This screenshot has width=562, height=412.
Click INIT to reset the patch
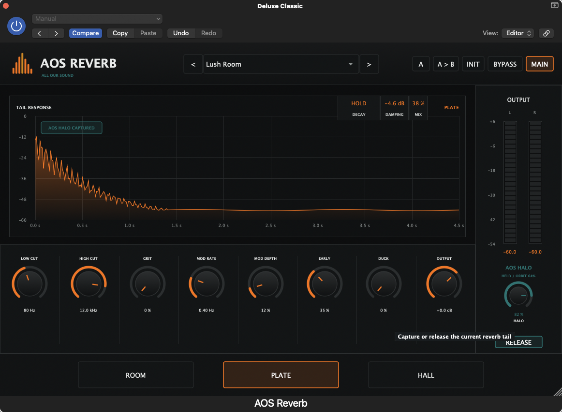point(473,64)
